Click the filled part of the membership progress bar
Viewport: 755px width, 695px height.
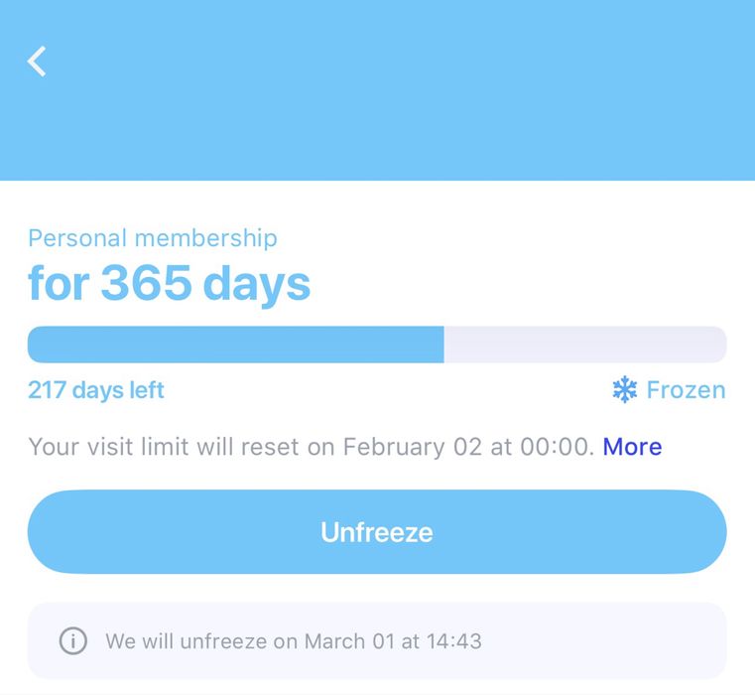(x=235, y=345)
